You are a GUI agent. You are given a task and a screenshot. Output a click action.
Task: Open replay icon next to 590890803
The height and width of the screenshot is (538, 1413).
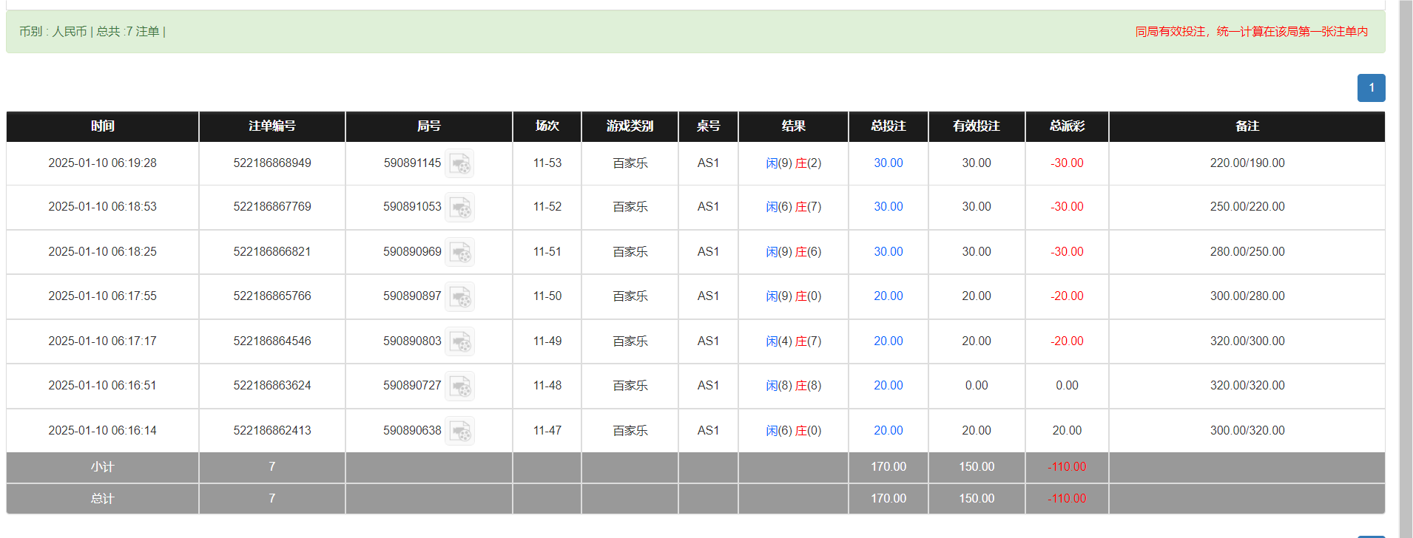[459, 341]
